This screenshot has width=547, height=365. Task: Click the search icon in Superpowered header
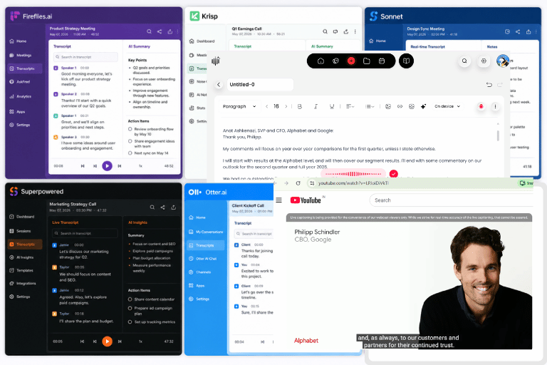[x=152, y=207]
